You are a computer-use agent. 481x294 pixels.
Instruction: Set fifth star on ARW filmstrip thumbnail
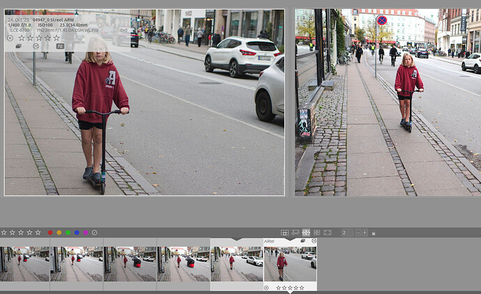302,288
